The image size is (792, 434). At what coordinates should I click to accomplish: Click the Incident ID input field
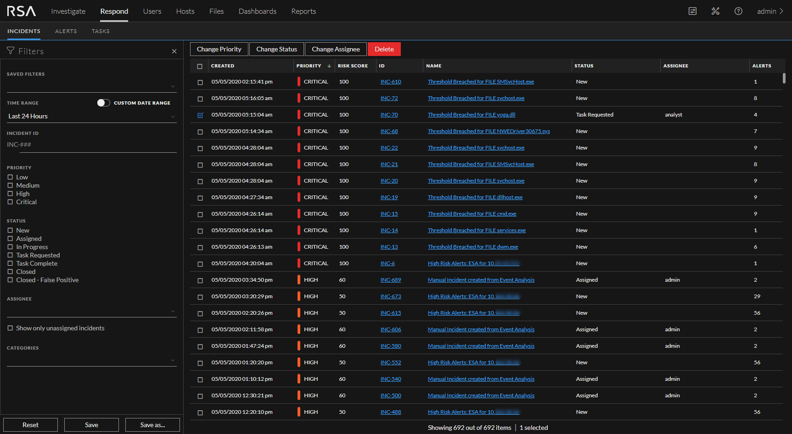tap(91, 145)
